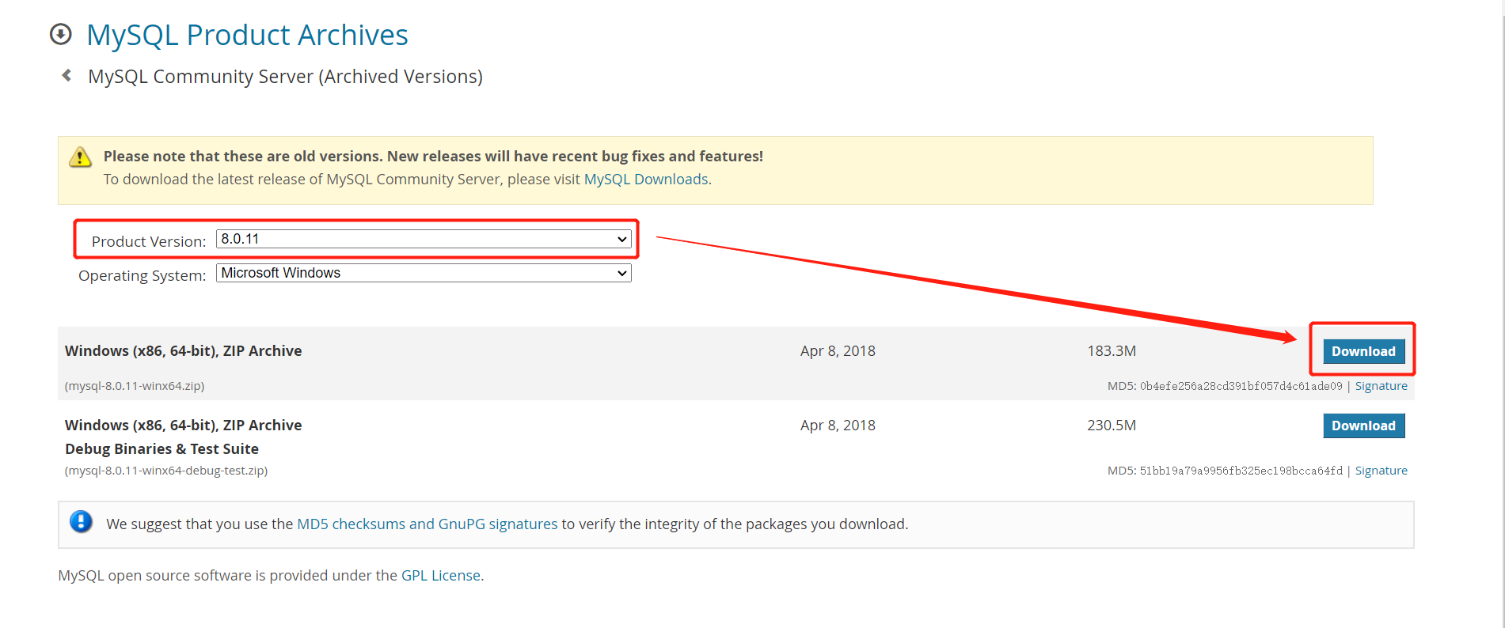The height and width of the screenshot is (628, 1505).
Task: Click Apr 8, 2018 date in Debug Binaries row
Action: pos(838,426)
